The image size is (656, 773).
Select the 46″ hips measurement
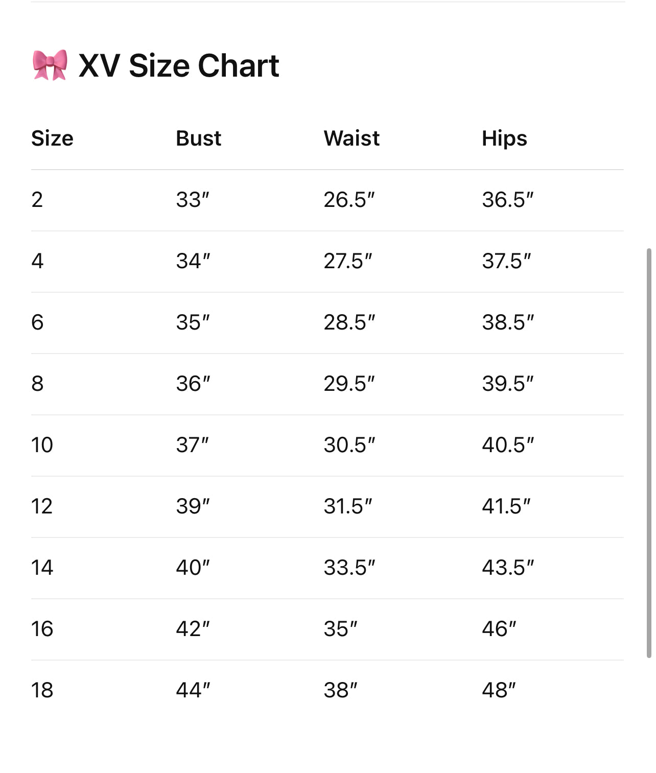click(x=499, y=629)
